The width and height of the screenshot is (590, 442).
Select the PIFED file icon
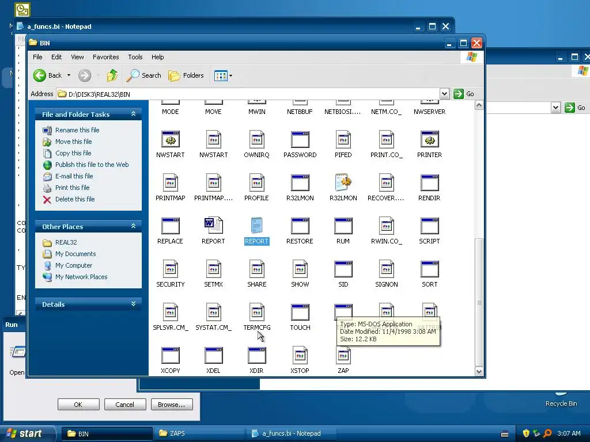point(343,139)
